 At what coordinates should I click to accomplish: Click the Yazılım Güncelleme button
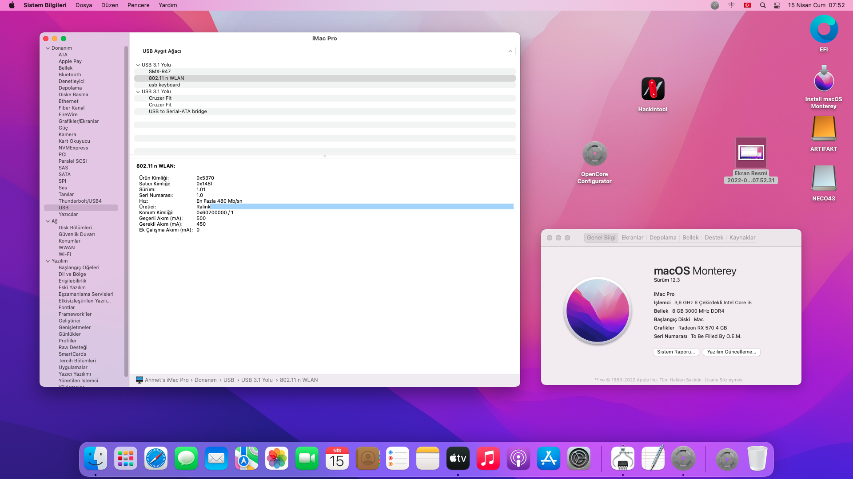[x=731, y=352]
